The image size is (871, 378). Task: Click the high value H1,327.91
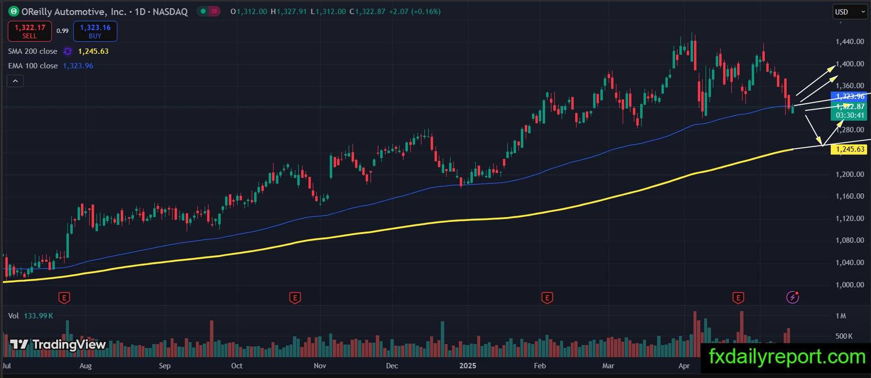click(289, 12)
